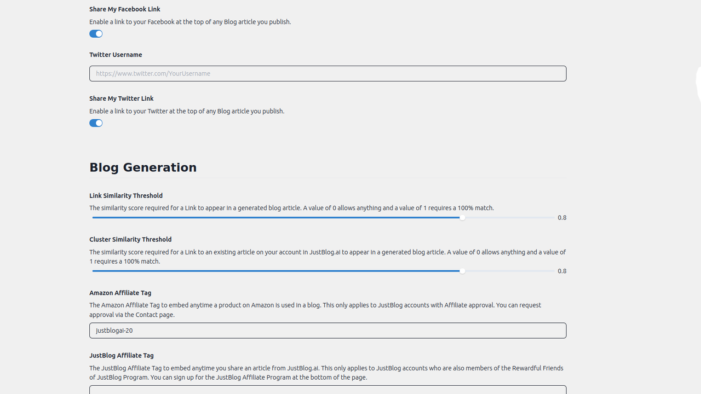Click the Twitter Username placeholder text
Screen dimensions: 701x394
tap(153, 73)
